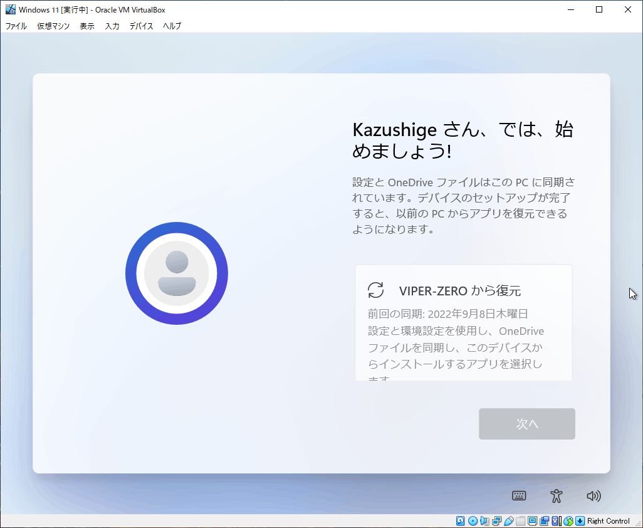The image size is (643, 528).
Task: Click the recording status icon
Action: (x=544, y=520)
